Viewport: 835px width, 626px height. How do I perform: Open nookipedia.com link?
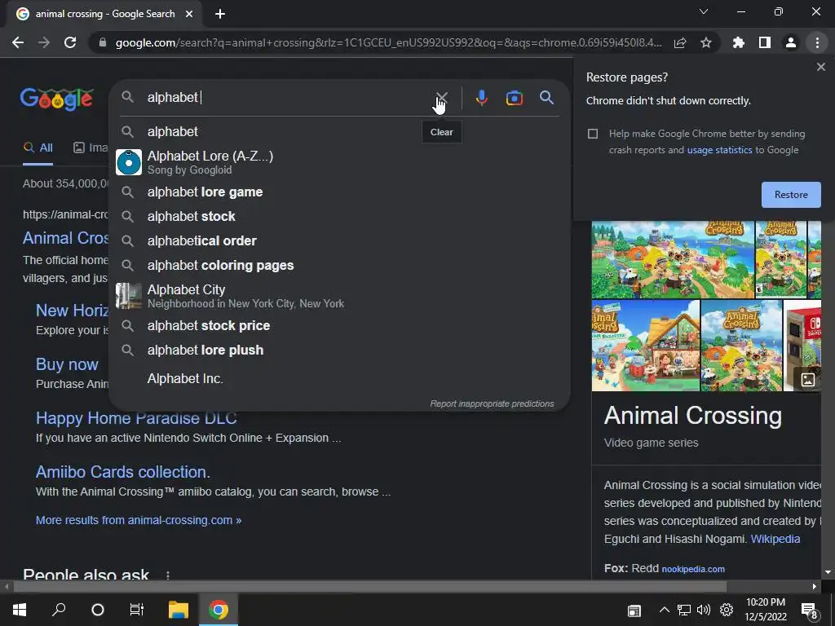coord(693,569)
